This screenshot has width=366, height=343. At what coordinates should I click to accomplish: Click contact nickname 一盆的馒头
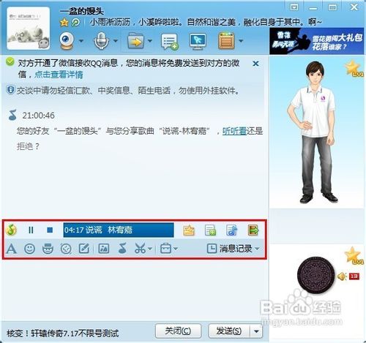82,11
